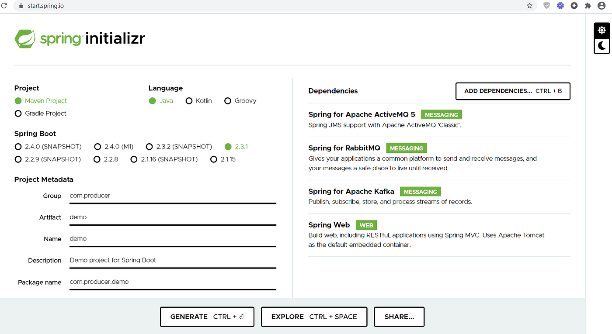Click the Group input field
This screenshot has height=334, width=612.
coord(172,195)
